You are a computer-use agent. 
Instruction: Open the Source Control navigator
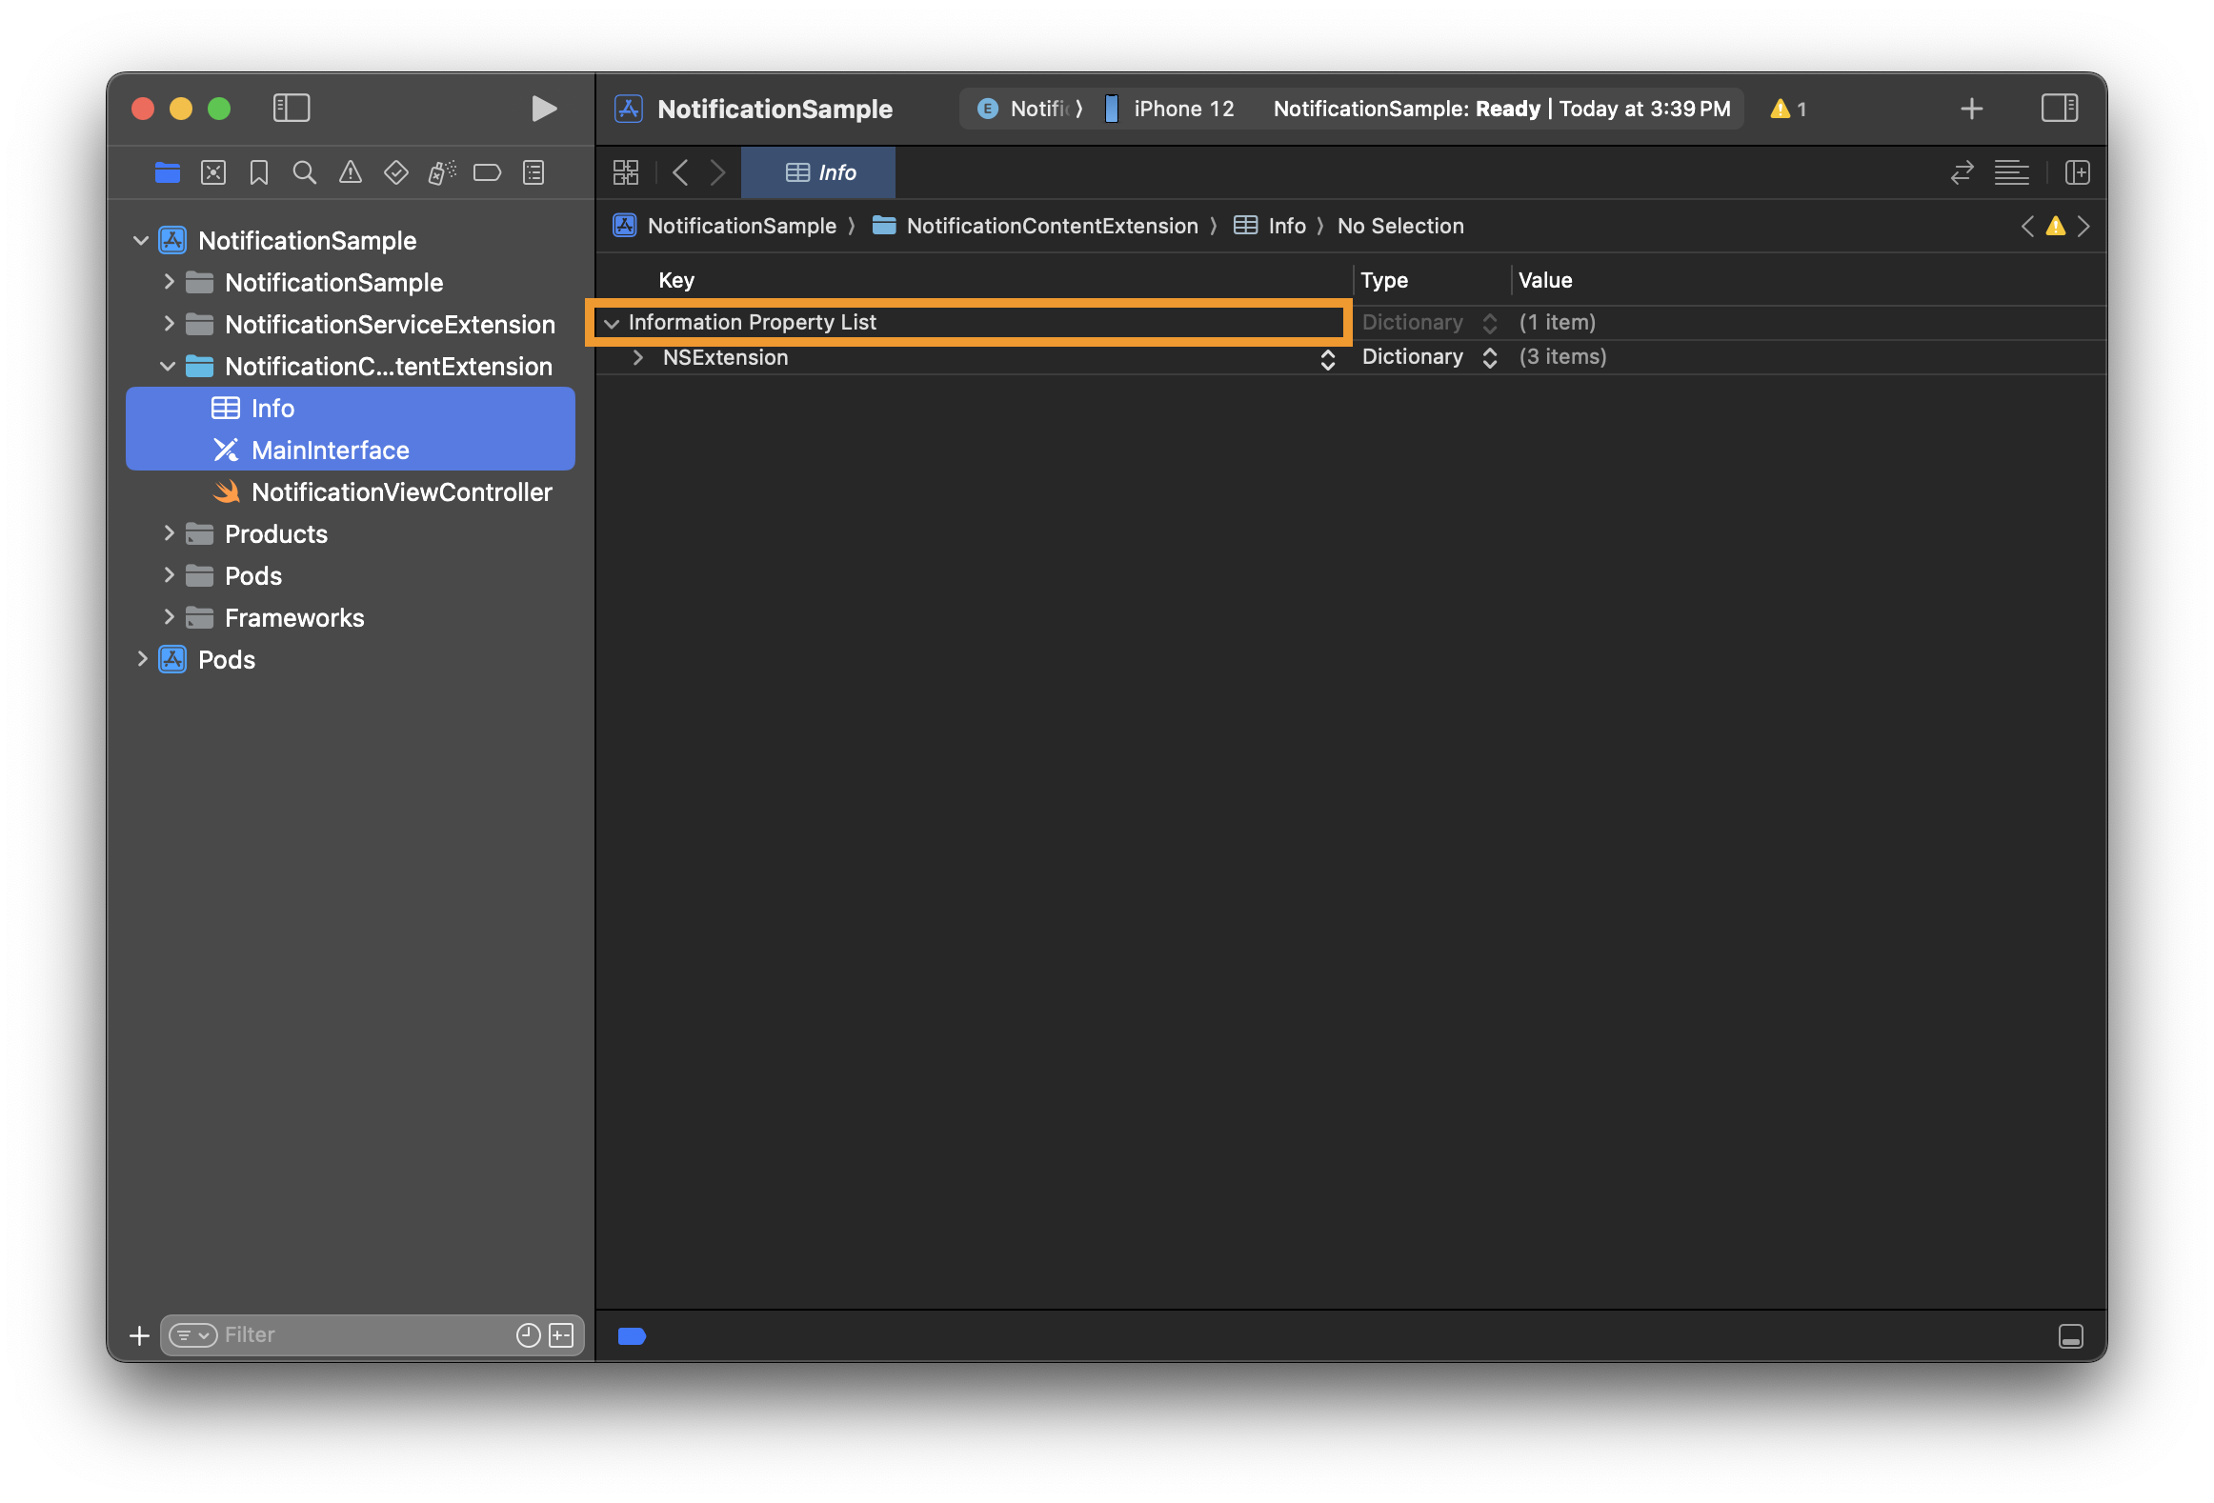pyautogui.click(x=213, y=172)
